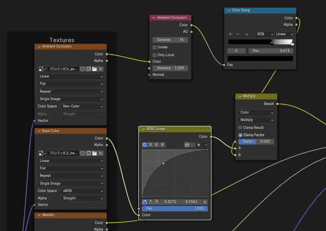Delete curve point with X in RGB Curves
Image resolution: width=326 pixels, height=231 pixels.
(x=205, y=202)
